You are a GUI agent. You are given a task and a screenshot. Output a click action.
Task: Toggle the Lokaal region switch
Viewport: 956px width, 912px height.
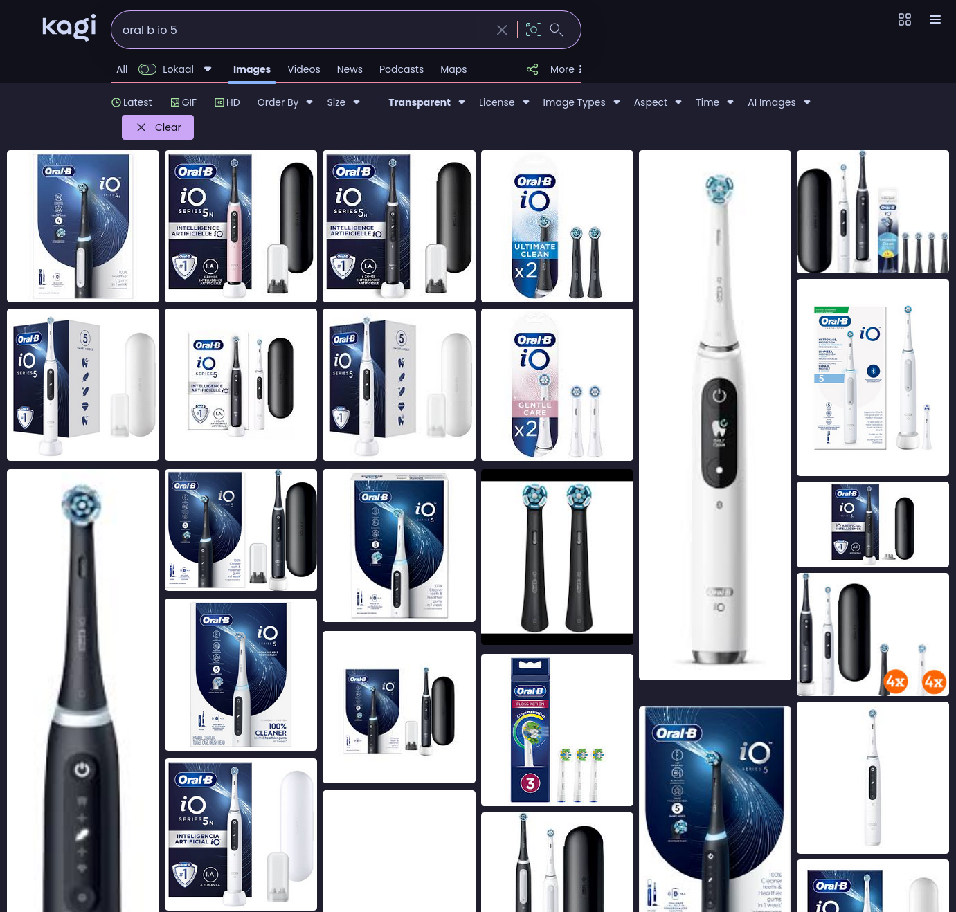(x=147, y=69)
